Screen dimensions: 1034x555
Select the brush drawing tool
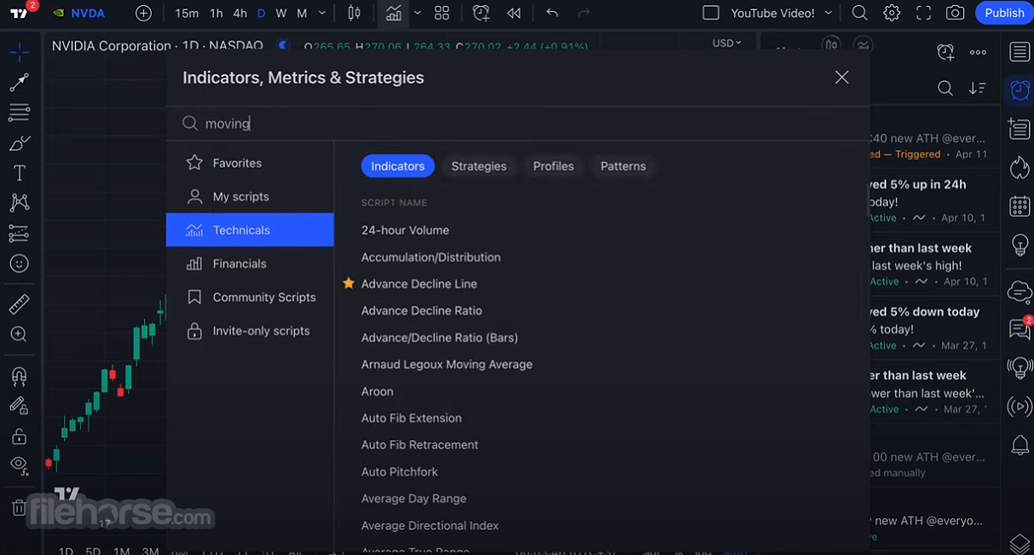click(19, 142)
